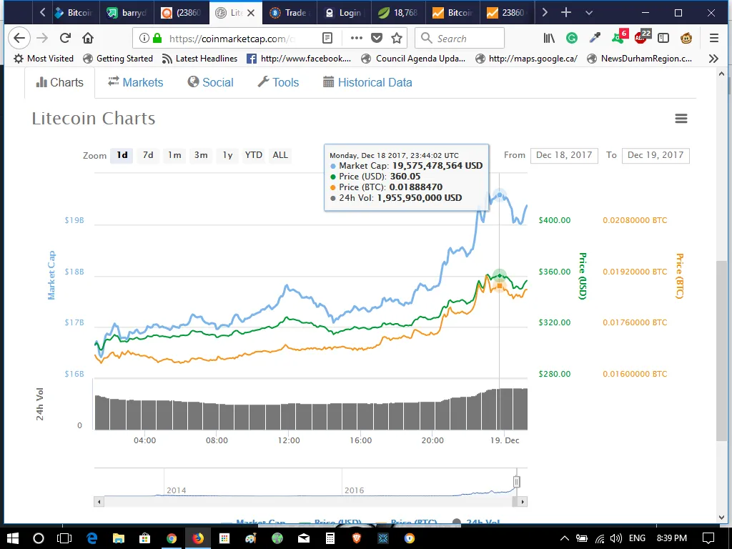Screen dimensions: 732x549
Task: Set chart zoom to 7d
Action: coord(148,155)
